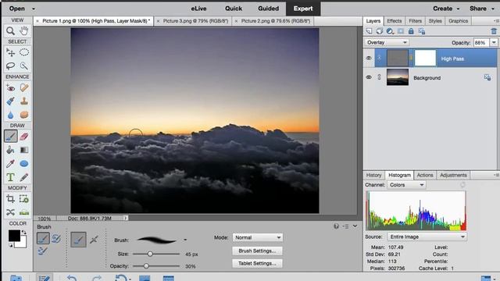Image resolution: width=500 pixels, height=281 pixels.
Task: Select the Spot Healing Brush tool
Action: pyautogui.click(x=24, y=87)
